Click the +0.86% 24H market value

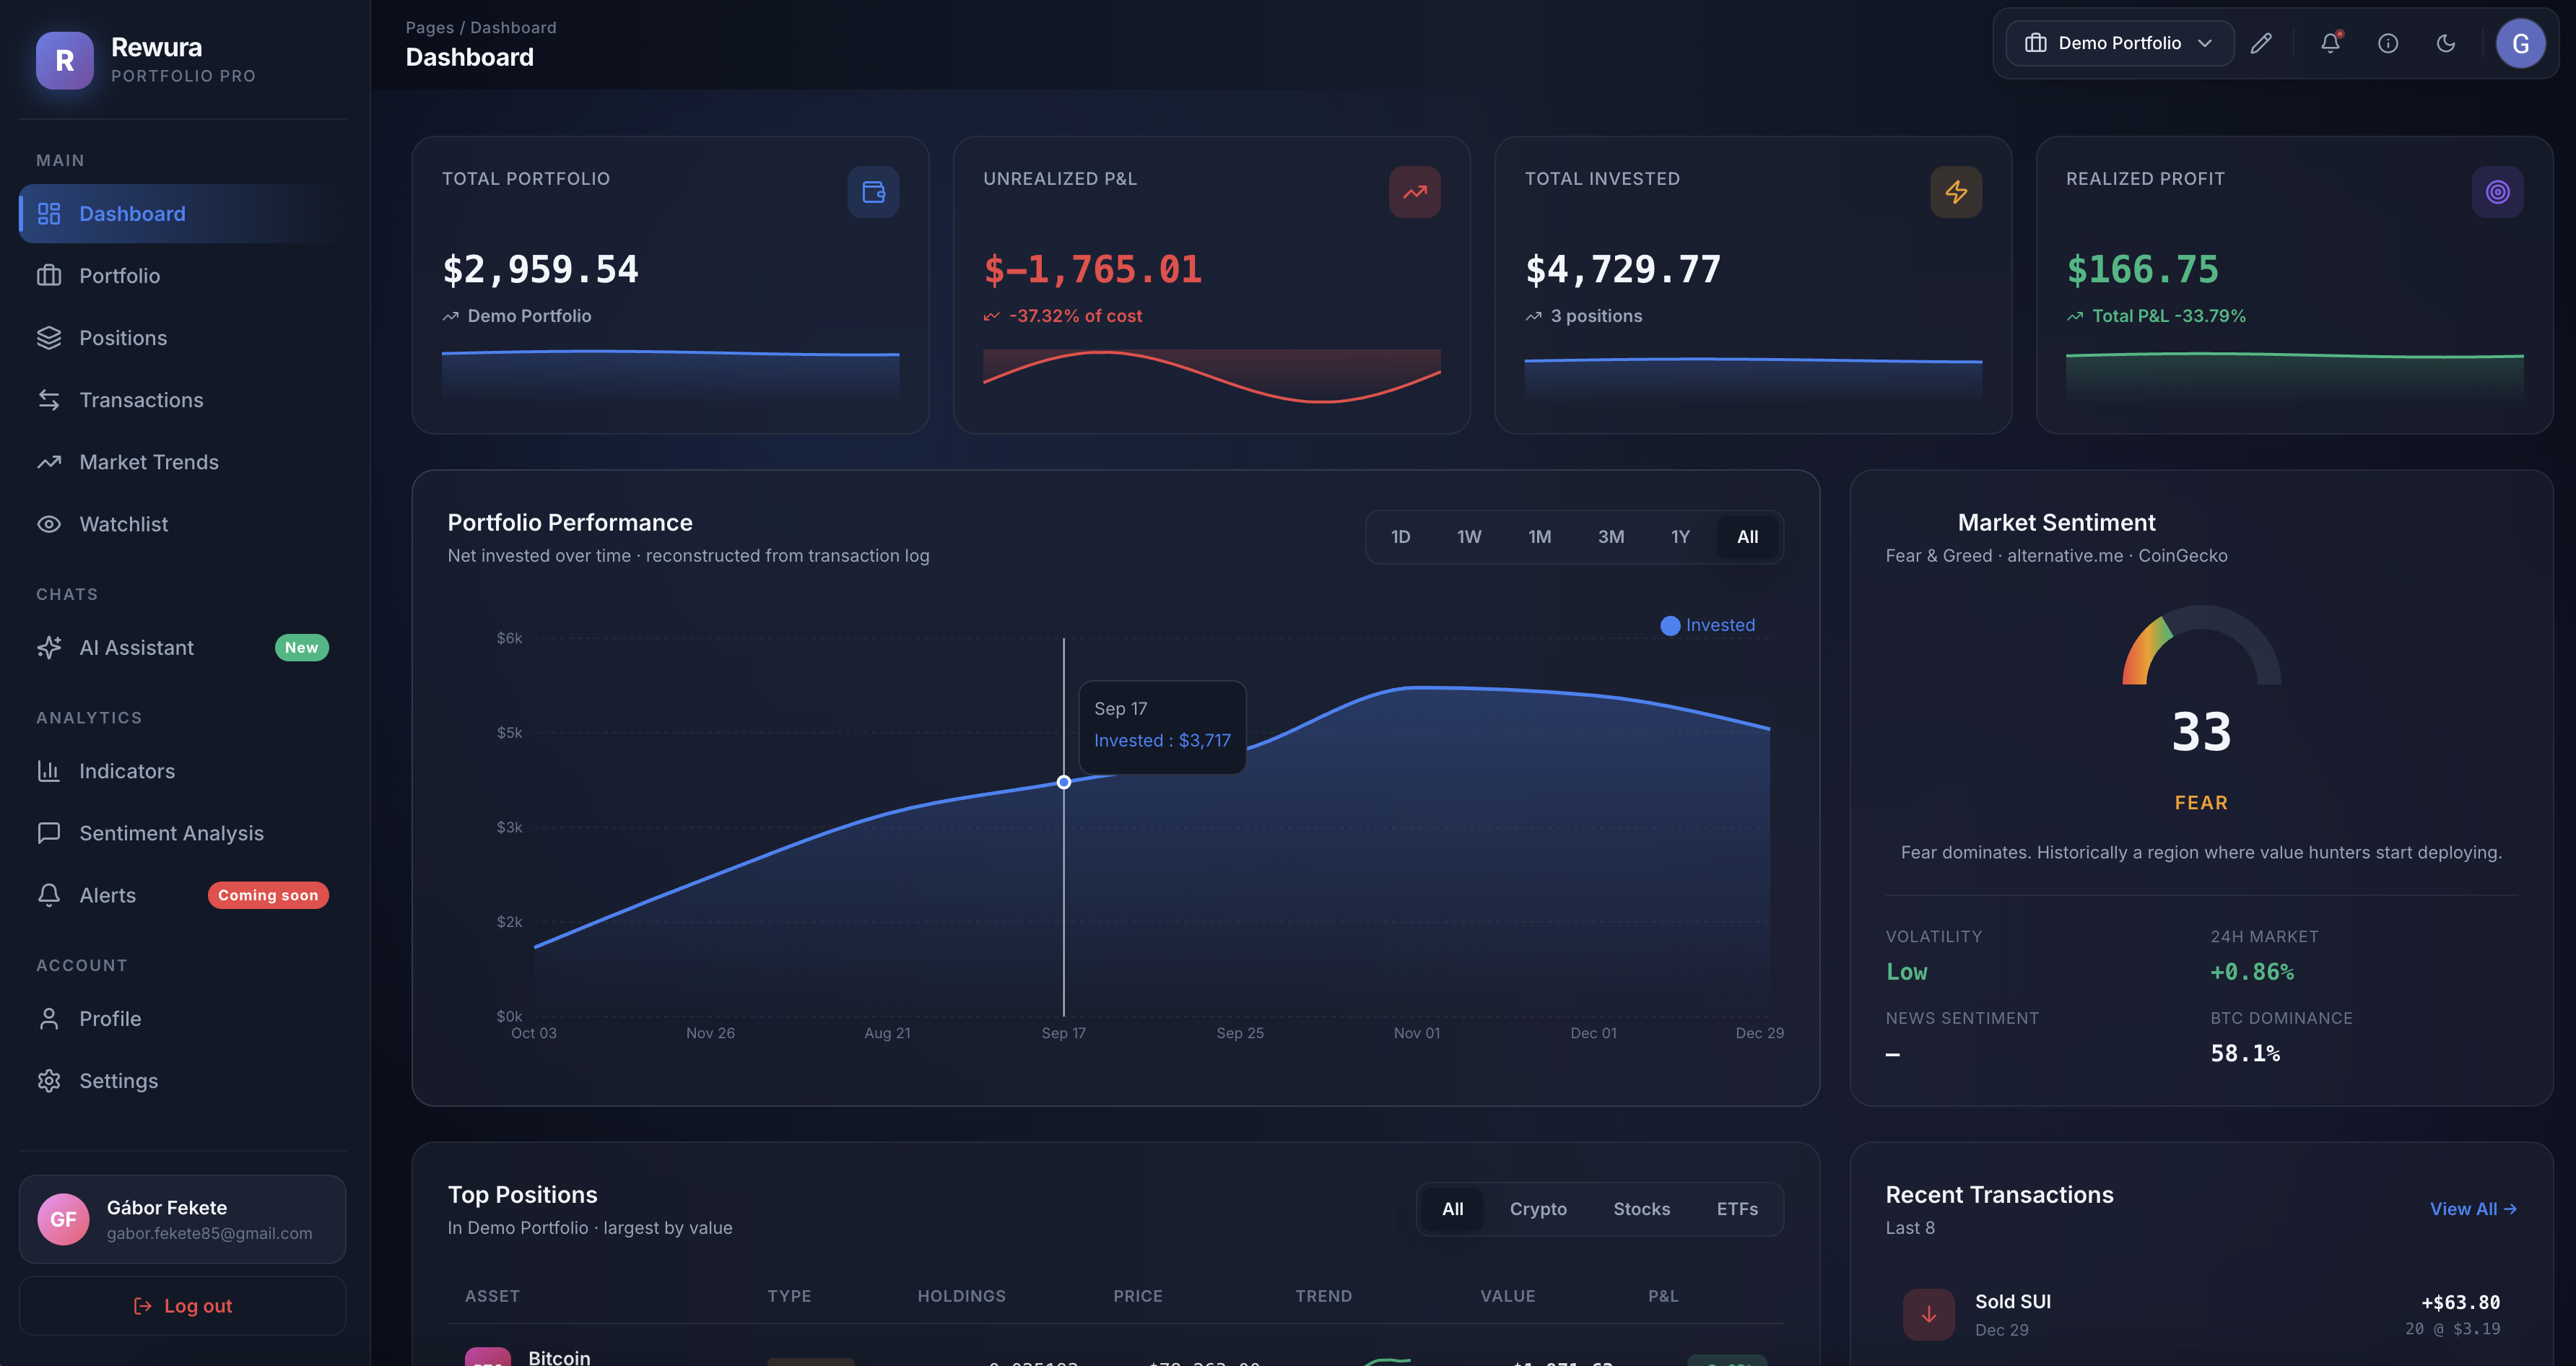[2252, 972]
